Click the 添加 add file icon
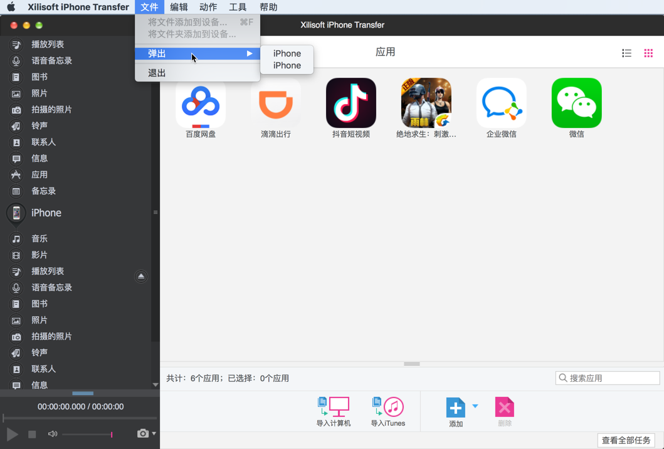The image size is (664, 449). (456, 408)
